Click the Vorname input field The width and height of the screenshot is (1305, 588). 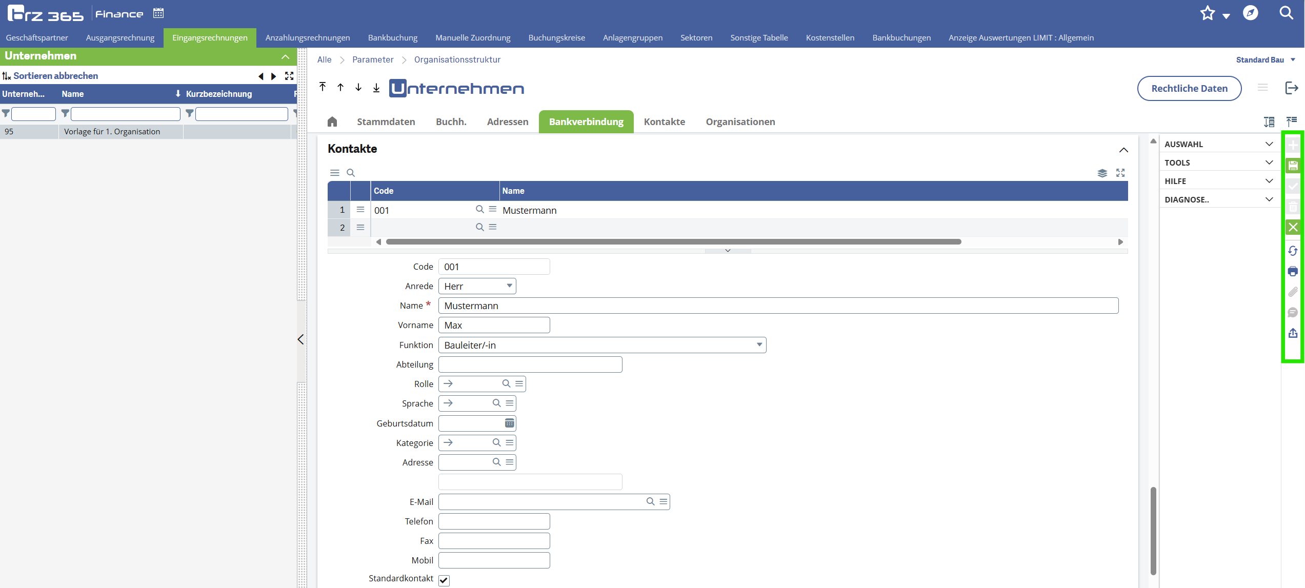(494, 325)
